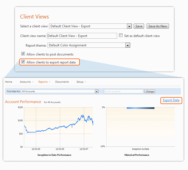The image size is (188, 170).
Task: Click the Export Data link
Action: tap(171, 100)
